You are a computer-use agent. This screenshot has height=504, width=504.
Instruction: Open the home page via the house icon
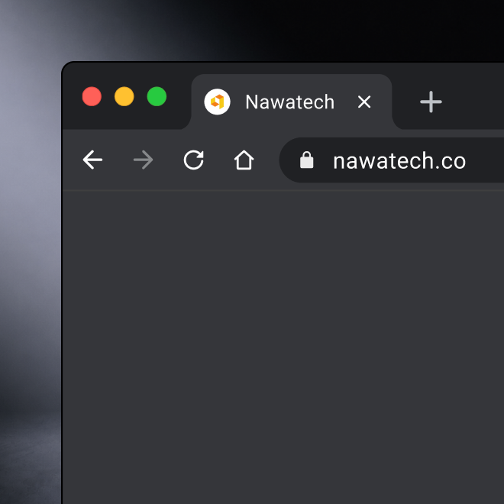[244, 160]
